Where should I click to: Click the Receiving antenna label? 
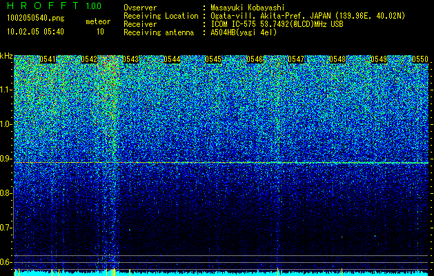click(x=159, y=32)
